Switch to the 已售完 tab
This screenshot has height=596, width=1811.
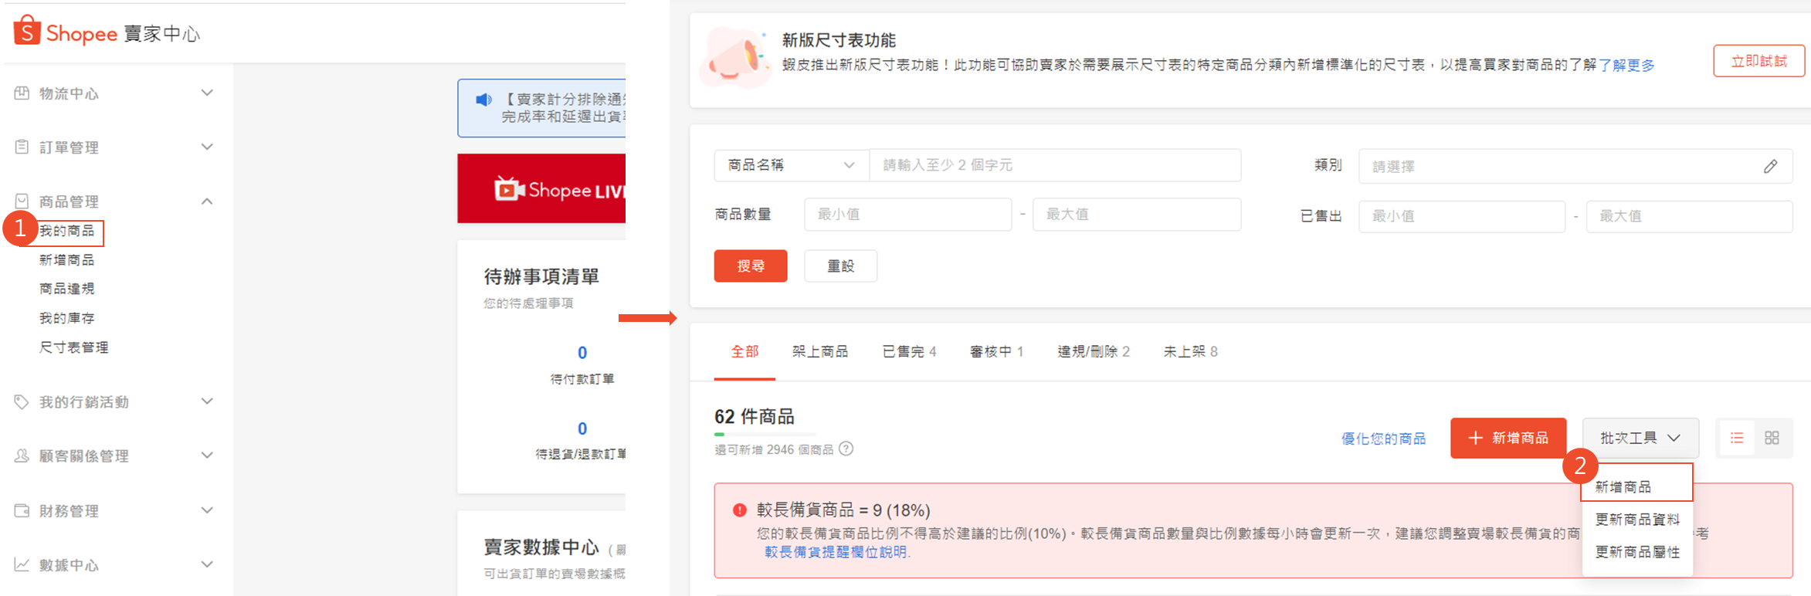909,352
